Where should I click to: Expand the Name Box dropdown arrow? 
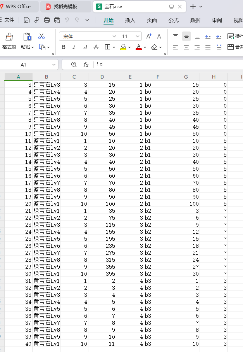(53, 65)
